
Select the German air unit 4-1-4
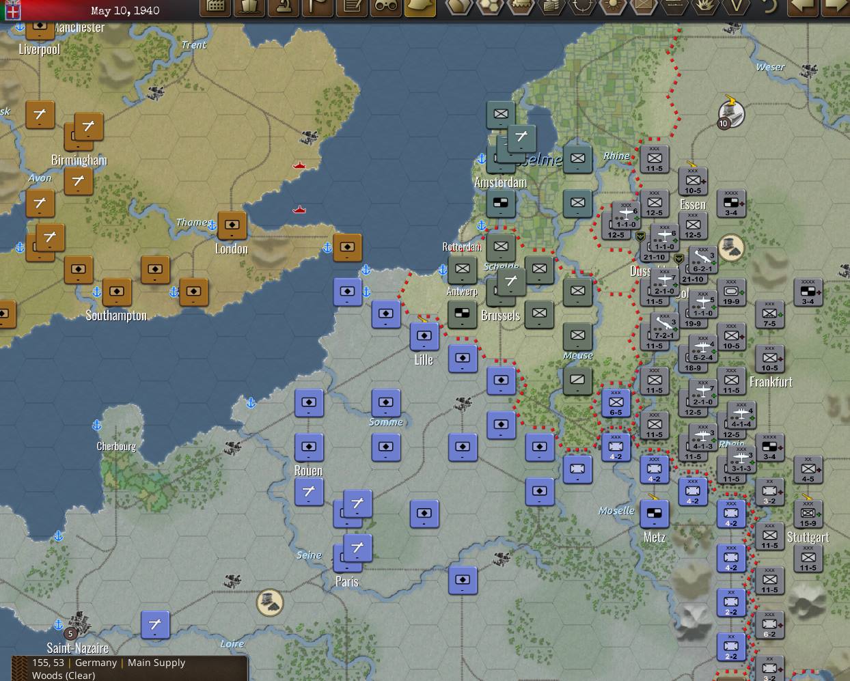[x=741, y=415]
